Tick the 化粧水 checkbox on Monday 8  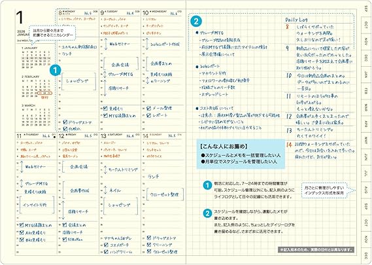point(65,129)
